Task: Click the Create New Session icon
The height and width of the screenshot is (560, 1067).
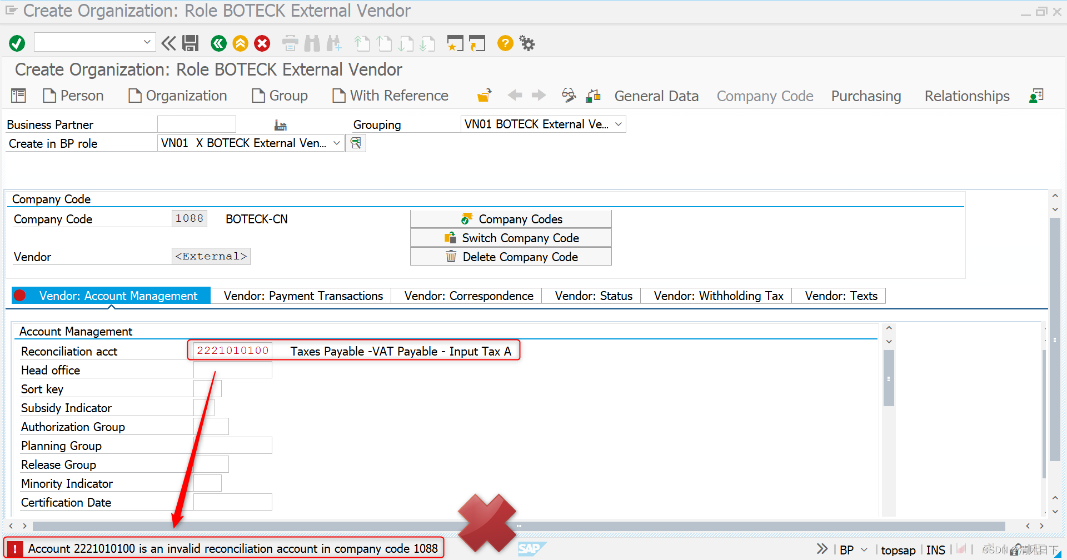Action: pos(455,43)
